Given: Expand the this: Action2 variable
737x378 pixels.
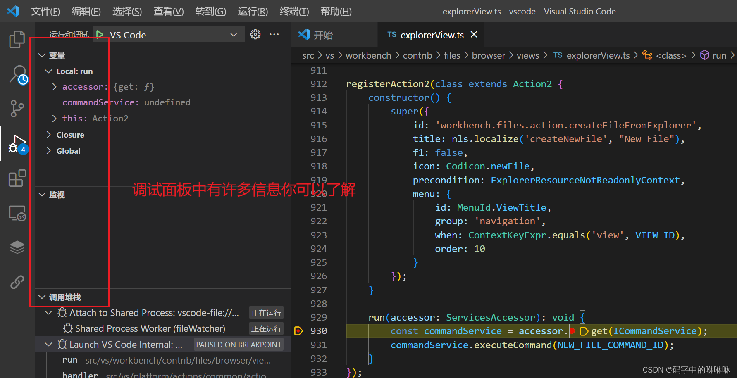Looking at the screenshot, I should click(x=54, y=118).
